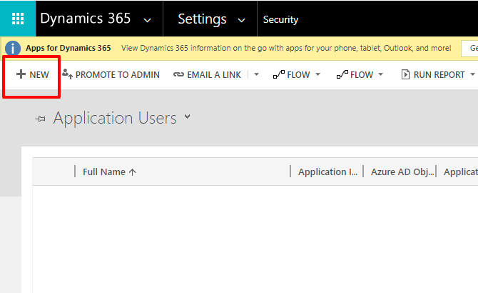Click the Application I... column header
The width and height of the screenshot is (478, 293).
click(327, 172)
